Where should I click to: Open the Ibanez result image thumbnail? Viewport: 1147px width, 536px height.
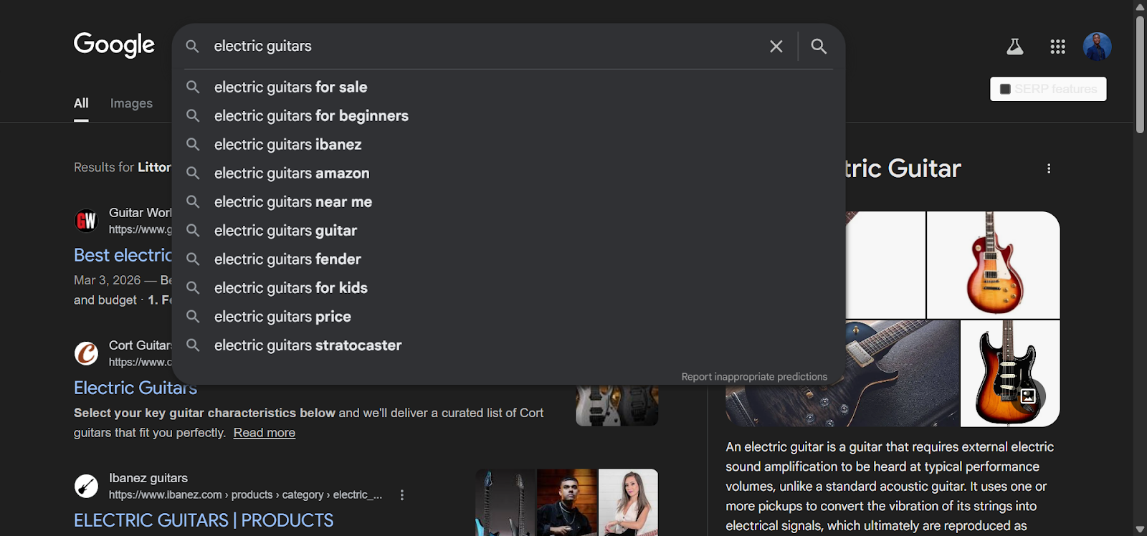click(566, 502)
